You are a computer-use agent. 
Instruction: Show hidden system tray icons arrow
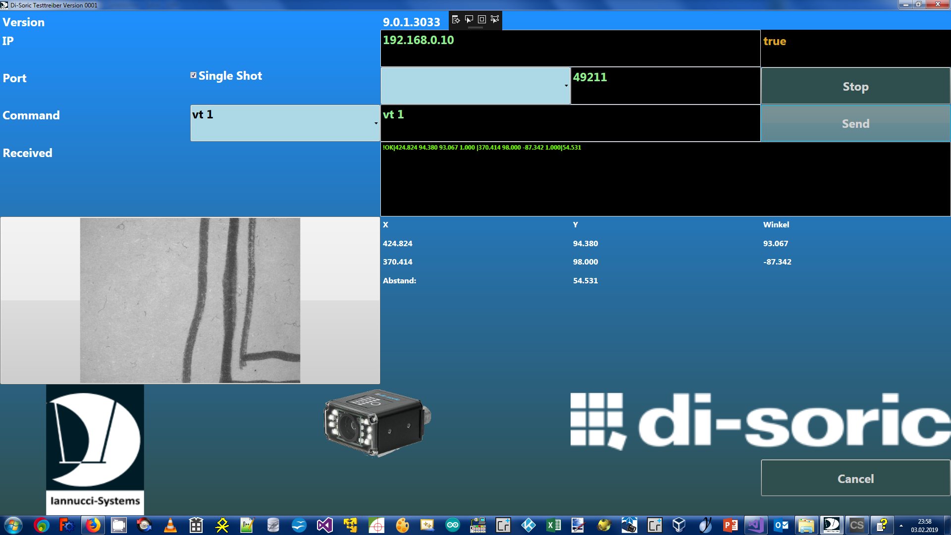901,526
